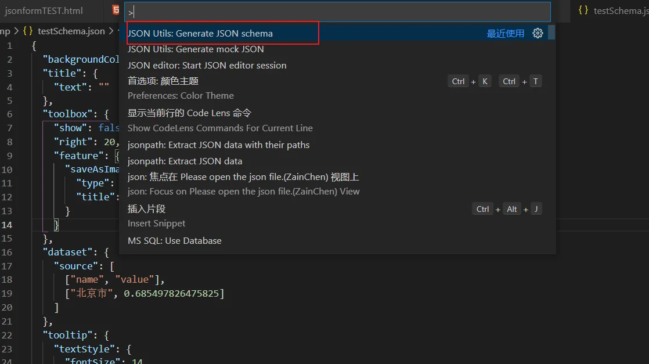Open keybinding gear for Generate JSON schema
This screenshot has height=364, width=649.
(x=538, y=33)
